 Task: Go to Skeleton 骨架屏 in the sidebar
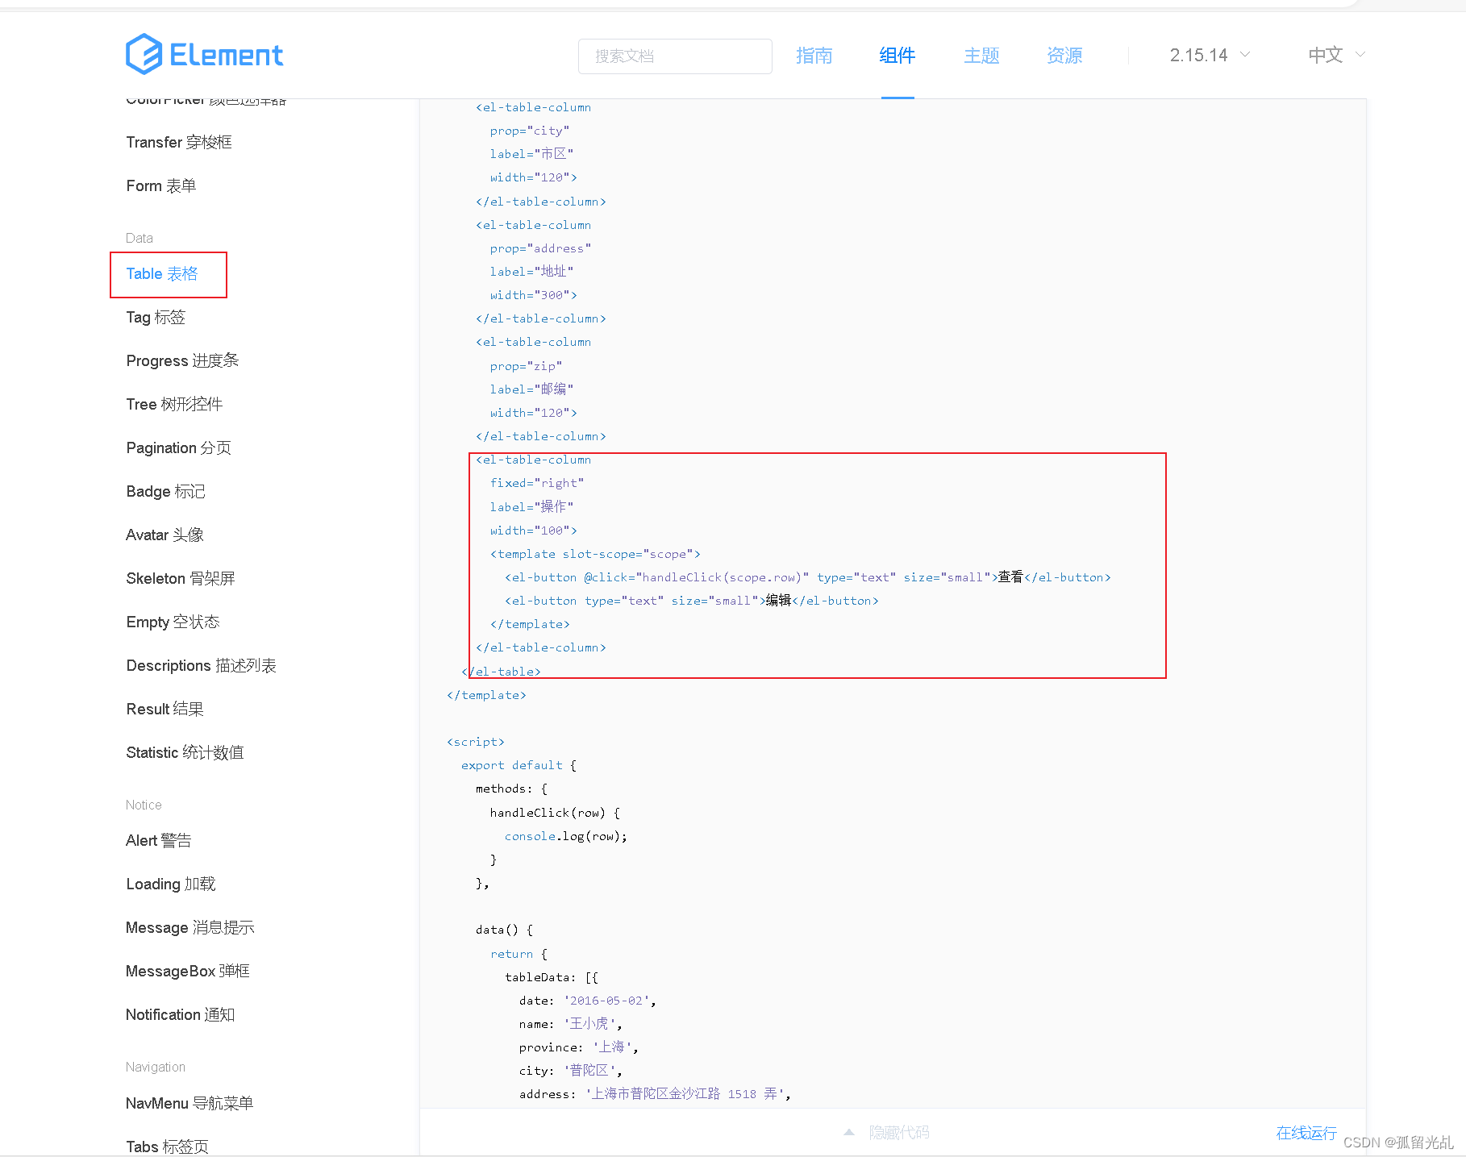pyautogui.click(x=181, y=578)
